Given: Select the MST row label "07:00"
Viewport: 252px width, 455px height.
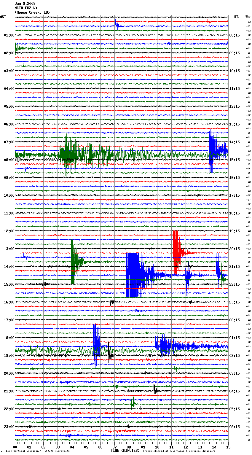Looking at the screenshot, I should (9, 142).
